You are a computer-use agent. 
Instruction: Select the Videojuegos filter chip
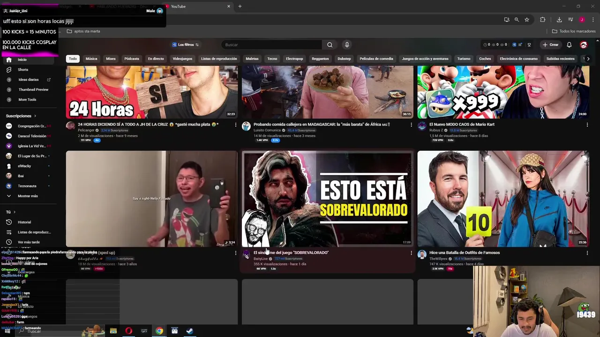point(182,59)
